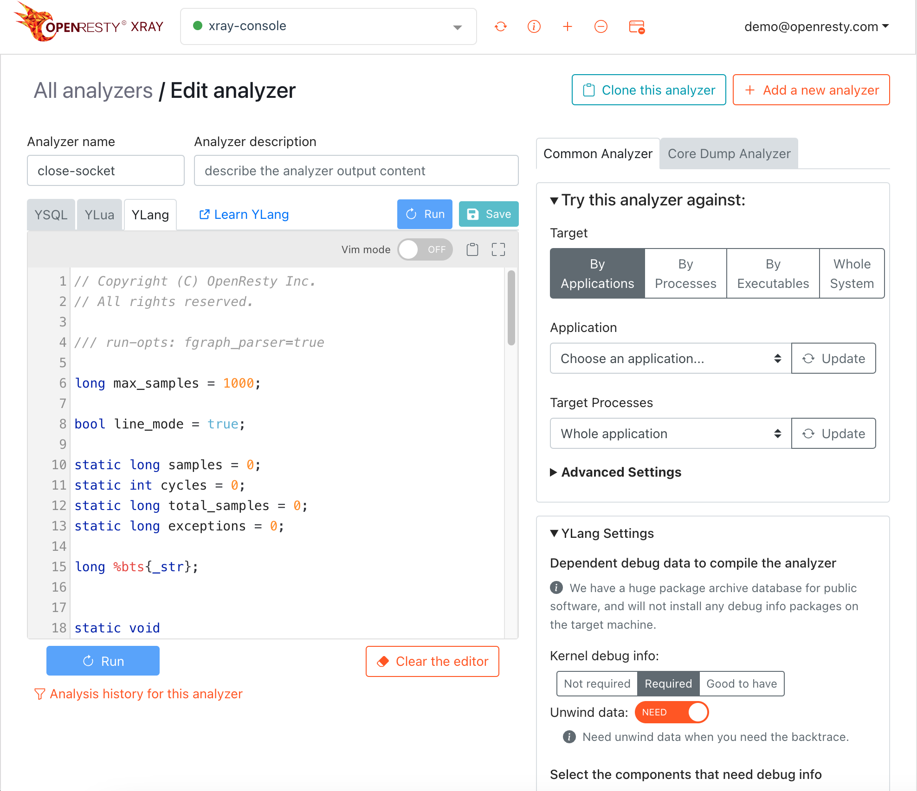Click code line 15 %bts declaration

pos(136,567)
